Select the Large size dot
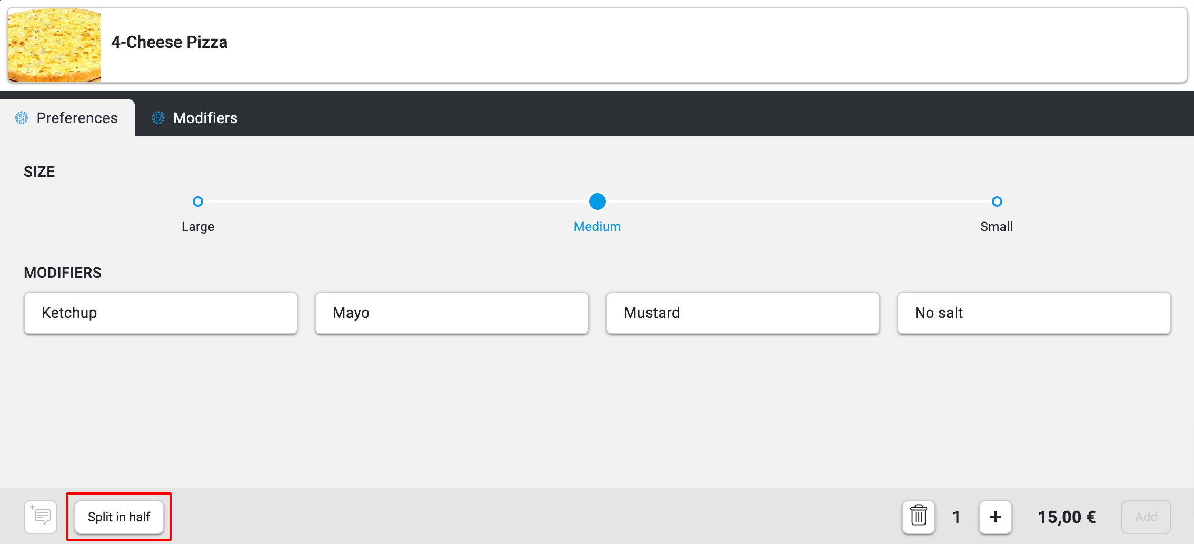This screenshot has height=544, width=1194. pos(198,202)
